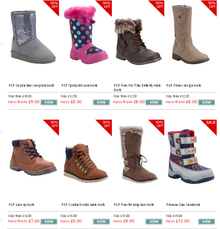The image size is (220, 229).
Task: Click VIEW for F&F Faux fur wrap lace boots
Action: click(154, 222)
